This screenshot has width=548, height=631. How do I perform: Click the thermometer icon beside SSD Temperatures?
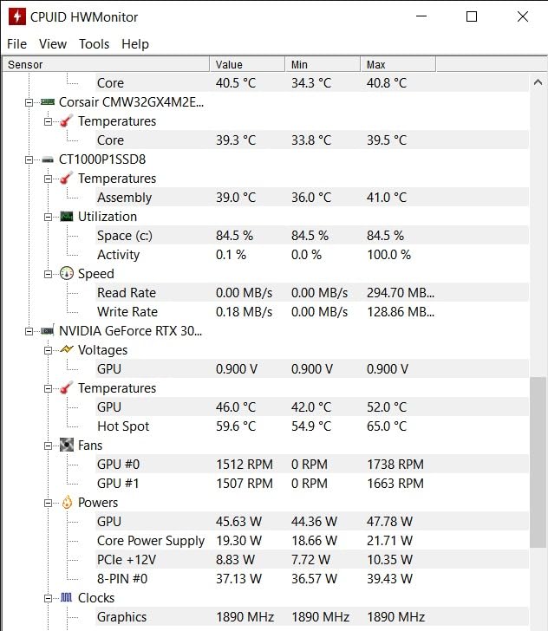[x=67, y=179]
